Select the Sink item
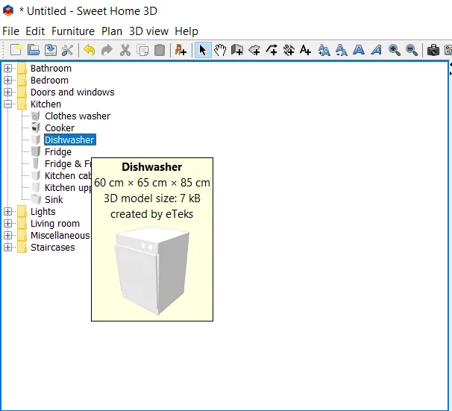 [54, 199]
